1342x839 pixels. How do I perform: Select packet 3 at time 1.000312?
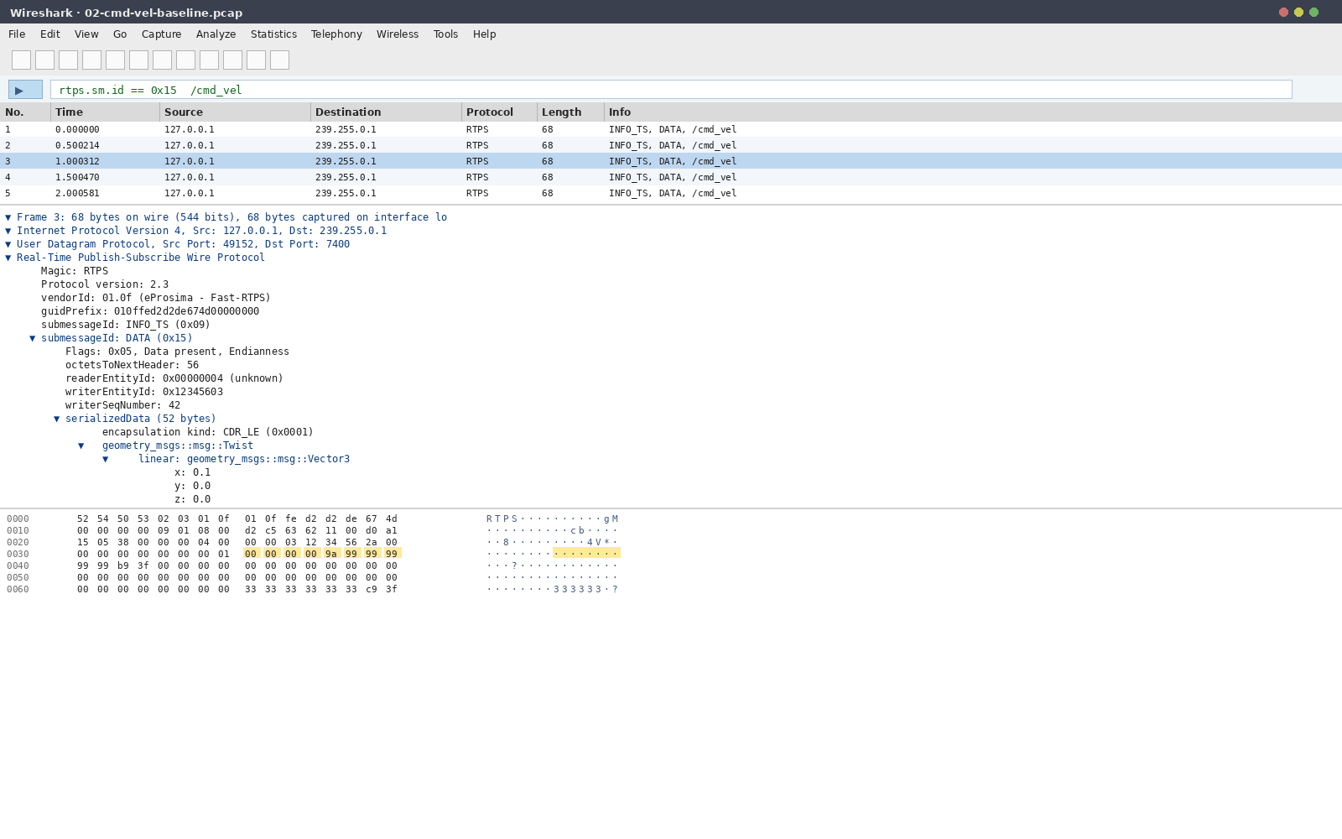(x=671, y=161)
